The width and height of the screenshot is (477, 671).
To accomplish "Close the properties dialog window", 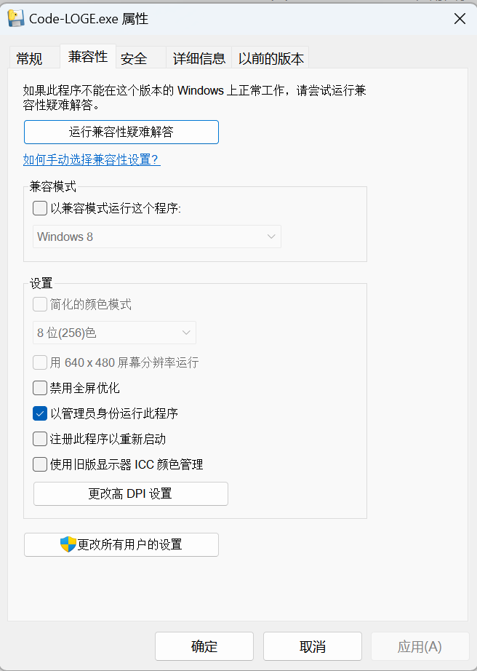I will pyautogui.click(x=460, y=19).
